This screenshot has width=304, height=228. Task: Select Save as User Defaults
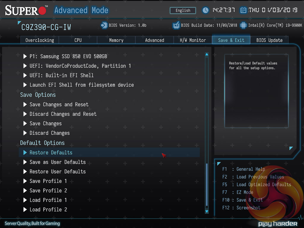point(58,162)
